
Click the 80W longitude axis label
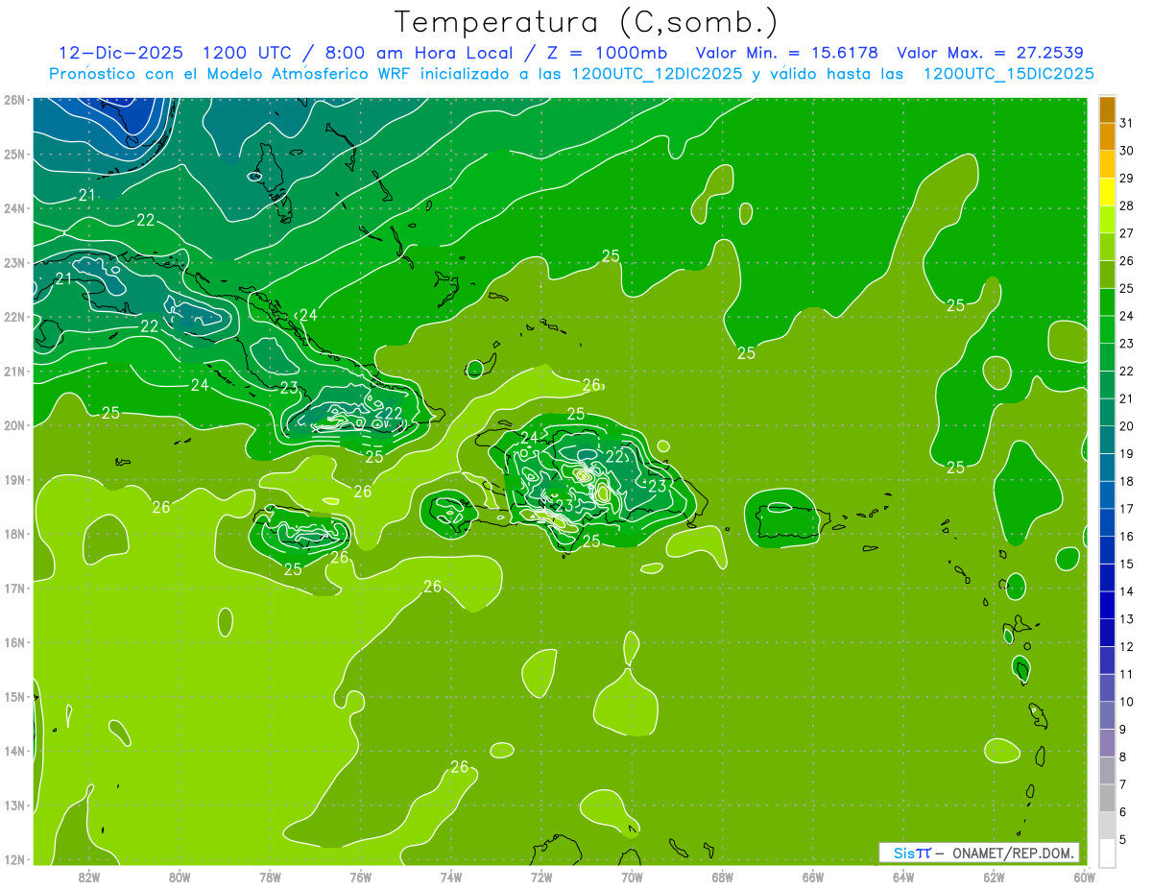coord(180,877)
